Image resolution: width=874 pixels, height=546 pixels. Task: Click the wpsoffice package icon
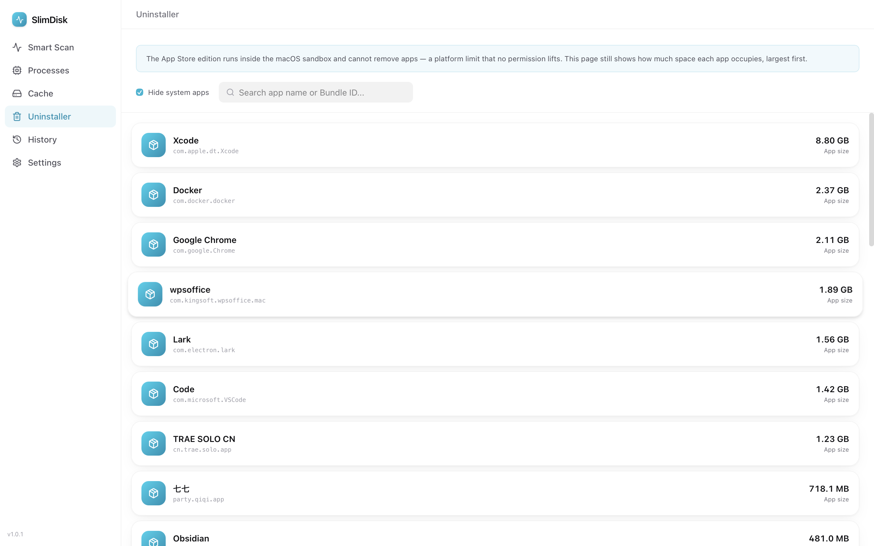tap(150, 294)
